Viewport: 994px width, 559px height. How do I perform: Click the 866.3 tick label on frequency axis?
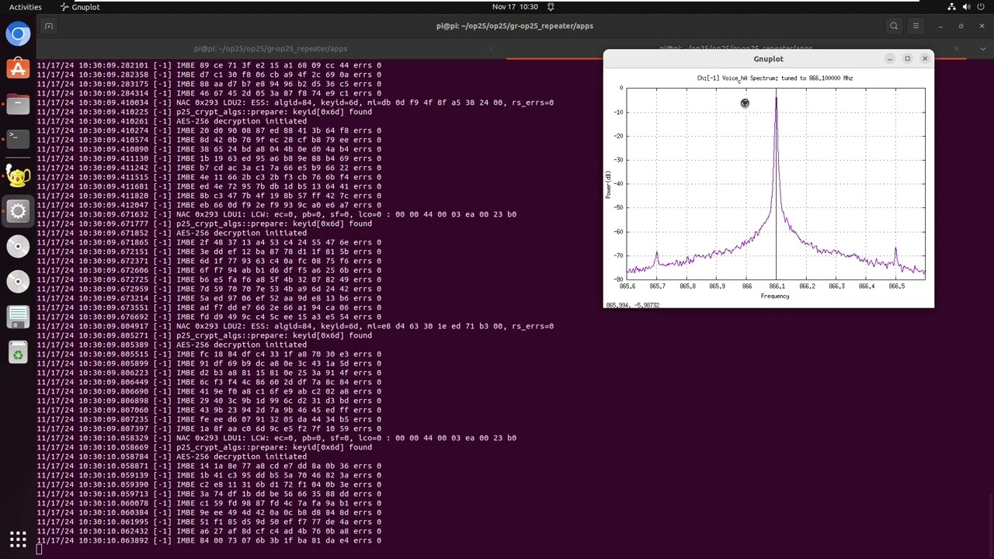(x=836, y=286)
